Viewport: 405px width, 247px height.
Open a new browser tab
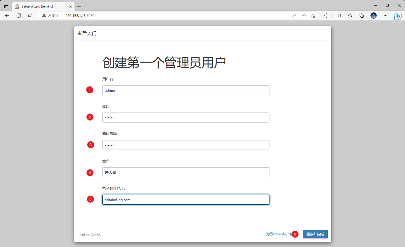point(79,6)
